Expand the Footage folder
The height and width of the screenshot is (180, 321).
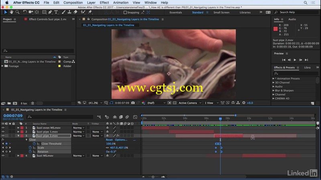pos(2,66)
